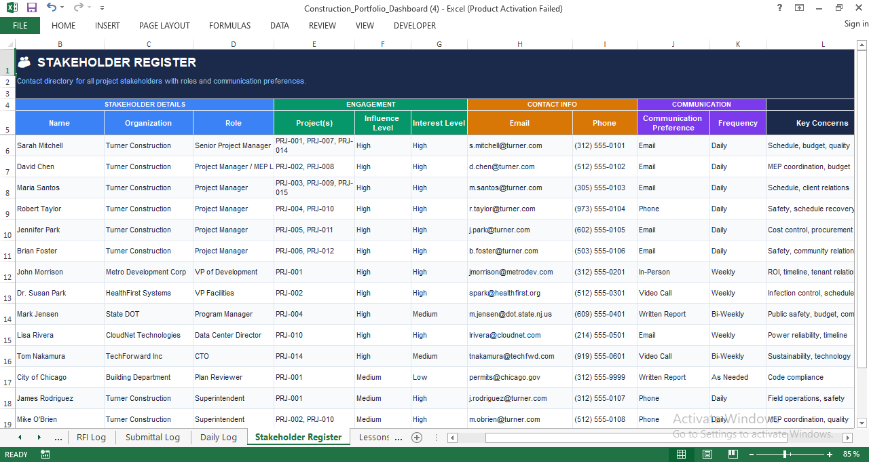Click the zoom slider handle

(785, 455)
